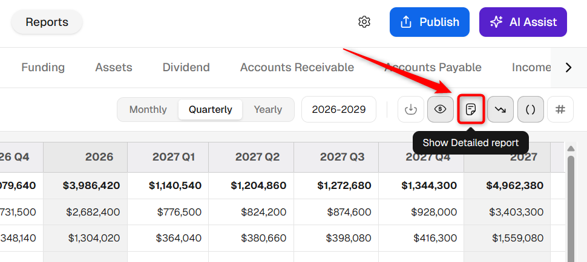This screenshot has height=262, width=587.
Task: Click the download report icon
Action: [411, 109]
